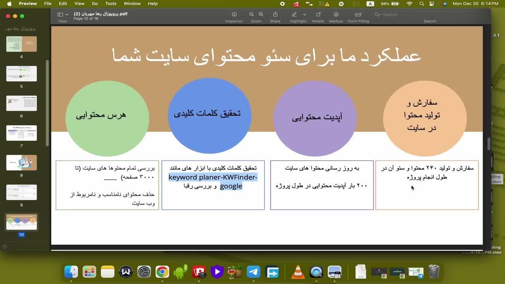Click the Zoom In magnifier icon
Screen dimensions: 505x284
pos(261,15)
